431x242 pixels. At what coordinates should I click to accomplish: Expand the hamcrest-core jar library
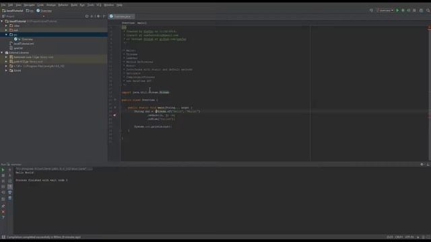coord(6,57)
